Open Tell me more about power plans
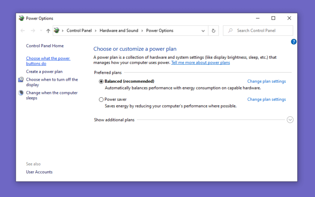 pyautogui.click(x=200, y=63)
